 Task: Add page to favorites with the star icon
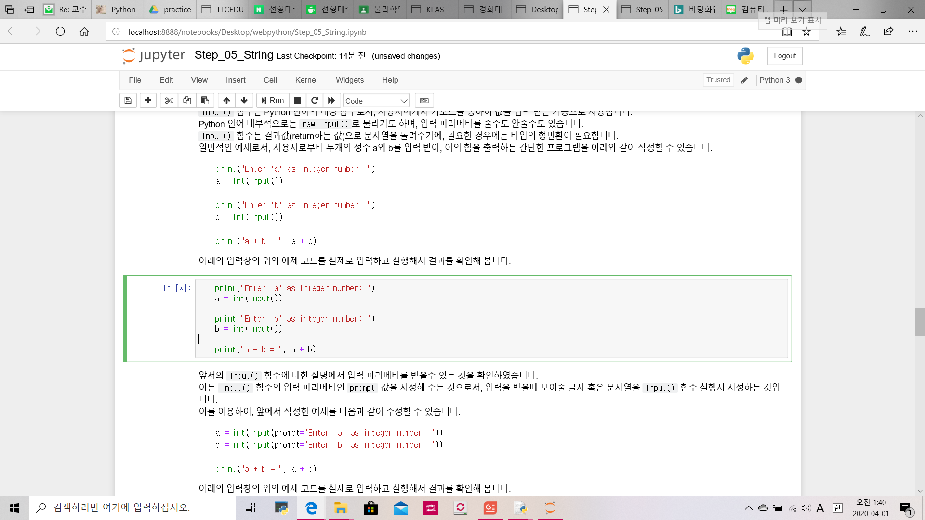pos(806,32)
